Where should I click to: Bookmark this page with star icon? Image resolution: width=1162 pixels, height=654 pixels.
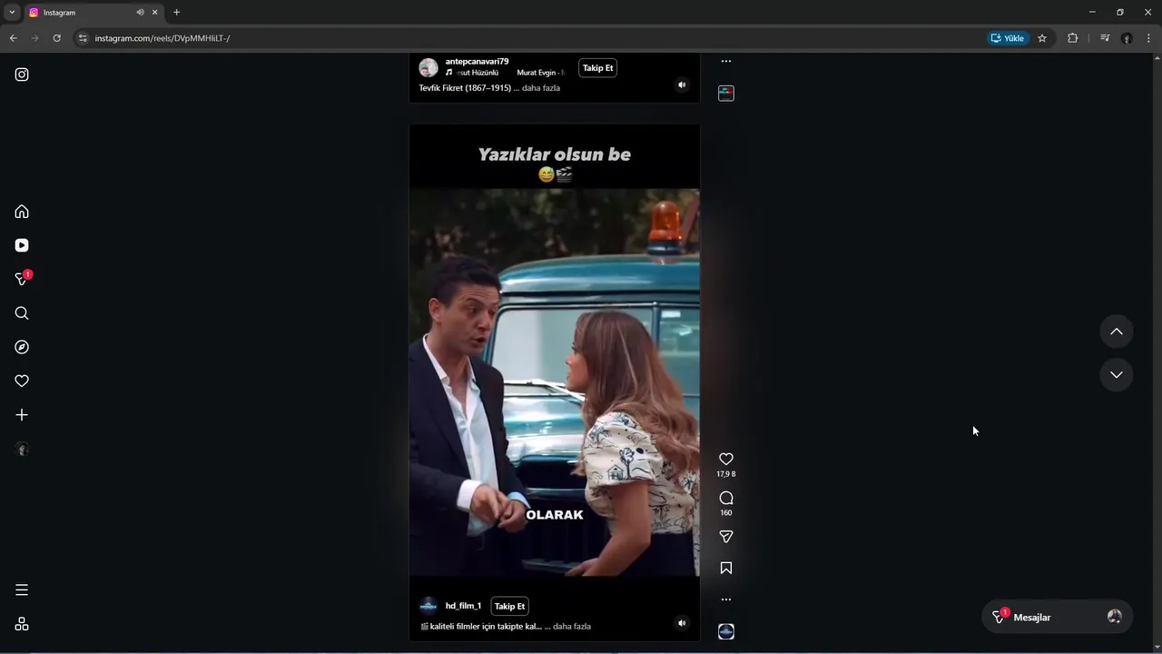(x=1042, y=38)
